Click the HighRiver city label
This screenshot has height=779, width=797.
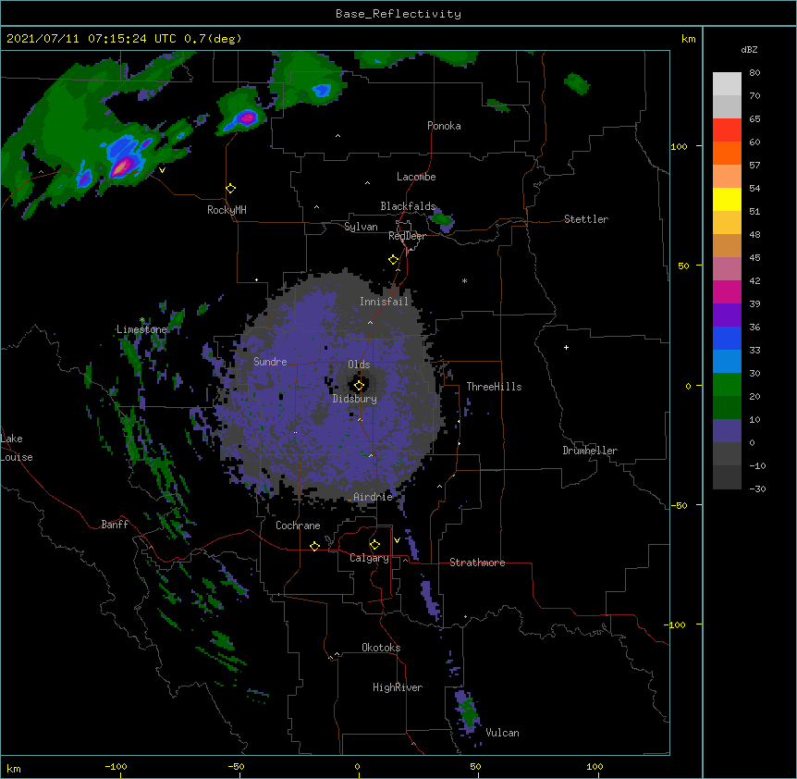pos(398,687)
